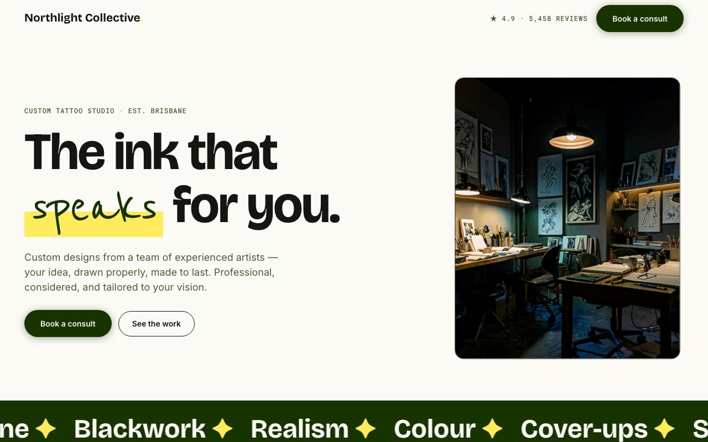Select Realism in the scrolling banner
Viewport: 708px width, 442px height.
click(300, 429)
